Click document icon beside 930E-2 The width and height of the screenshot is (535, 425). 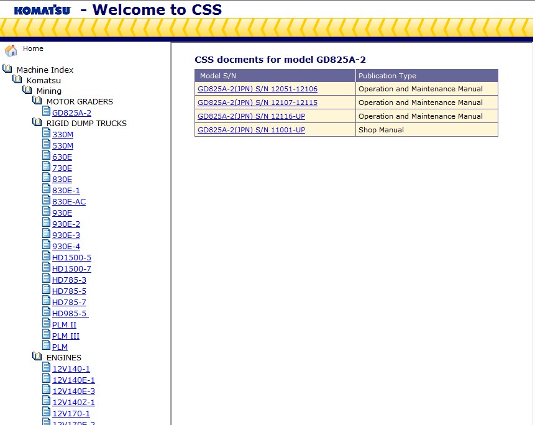pos(47,222)
